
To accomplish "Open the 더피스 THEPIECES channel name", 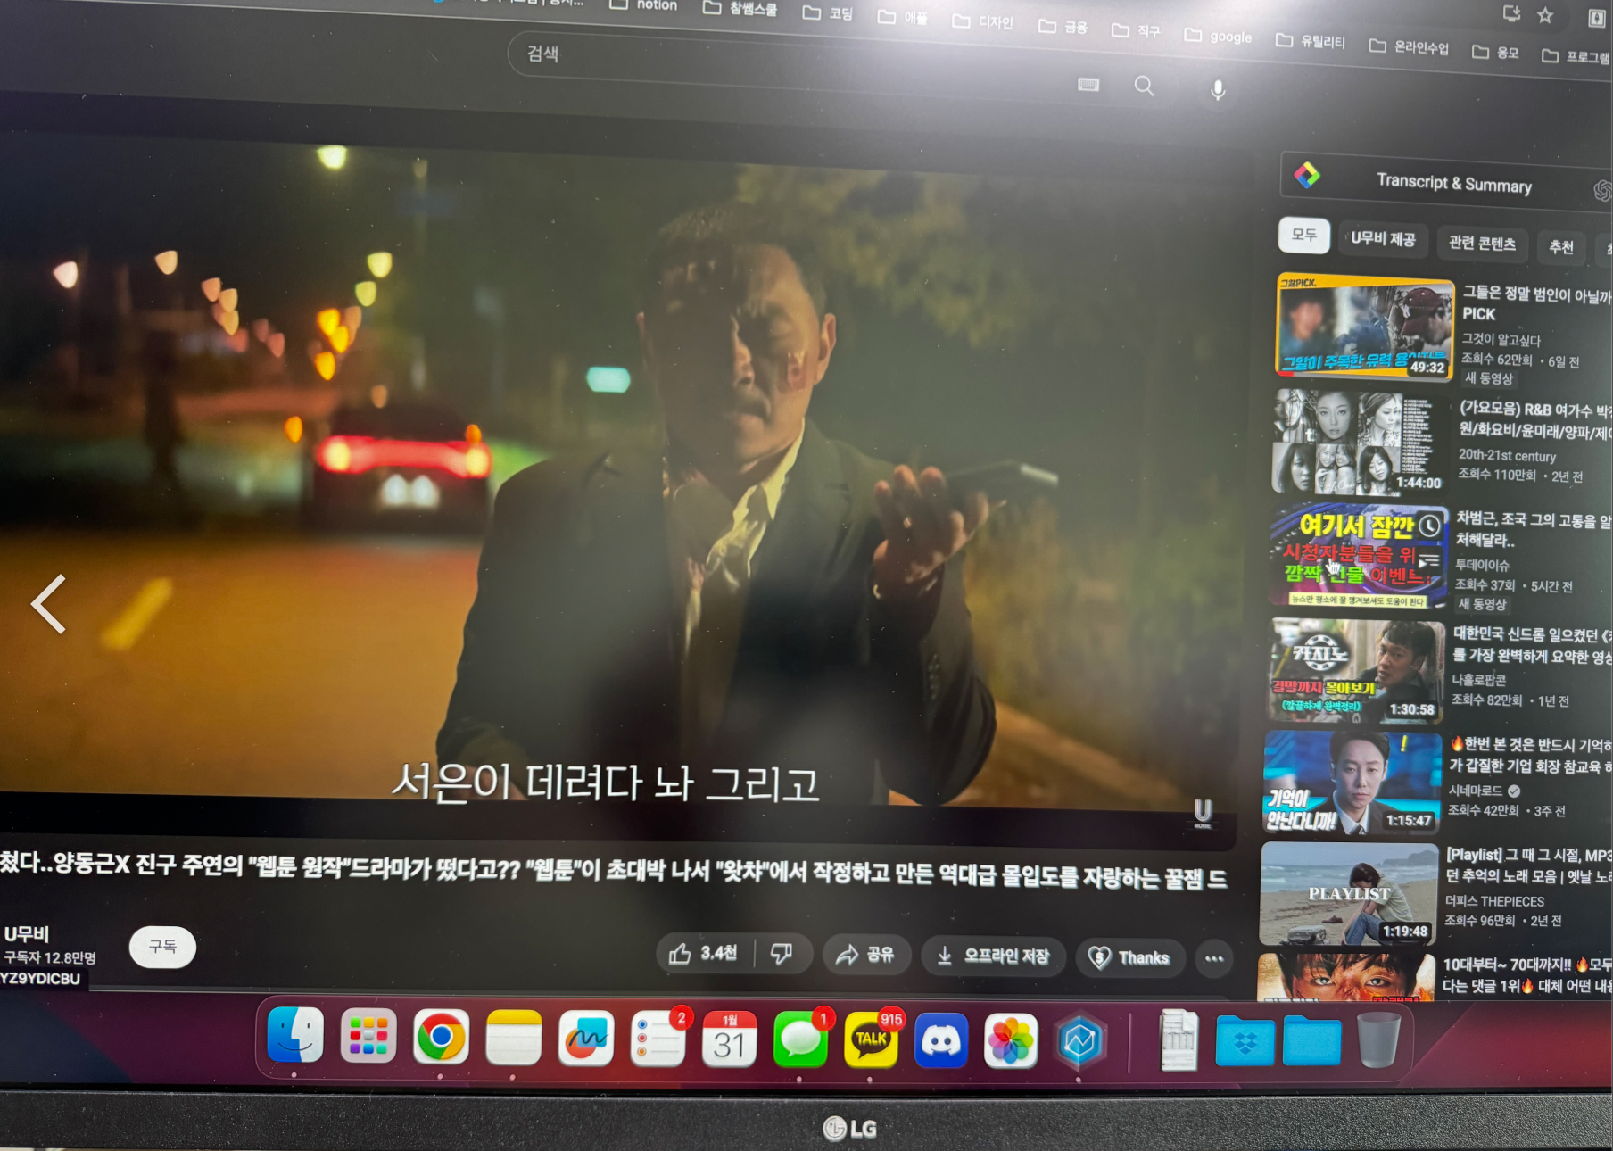I will pyautogui.click(x=1494, y=901).
